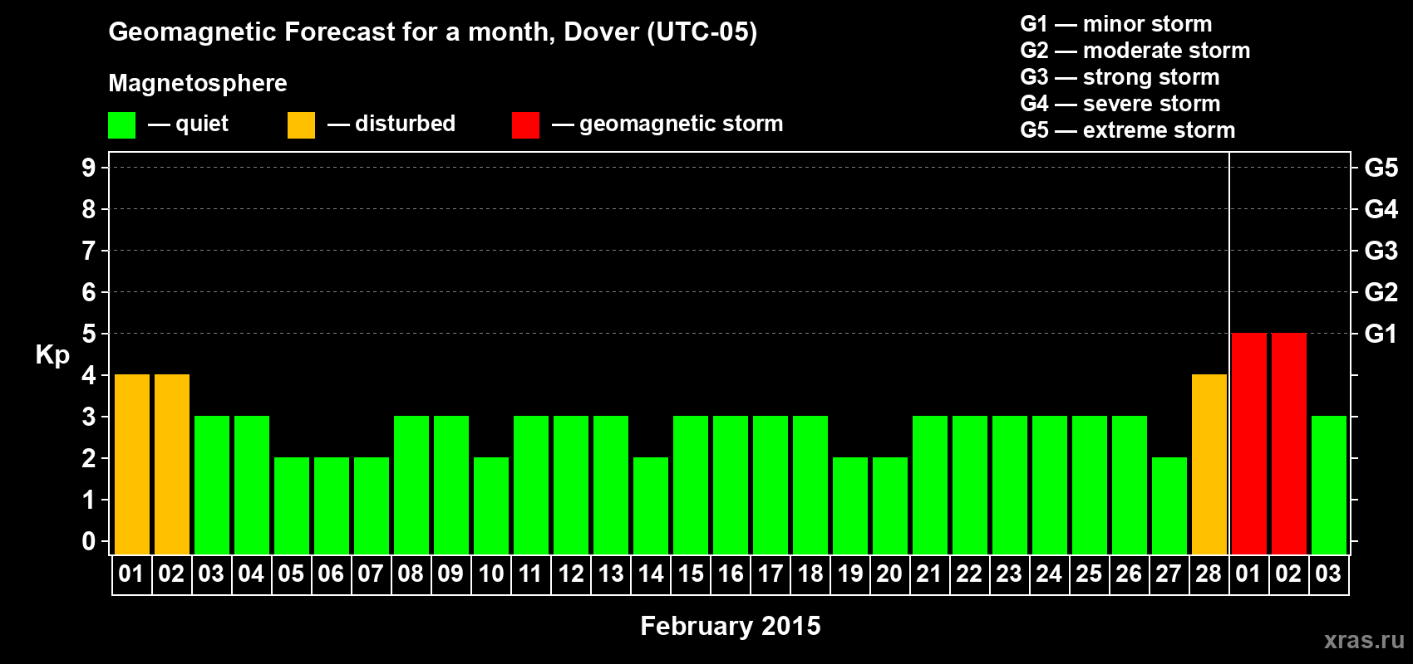This screenshot has width=1413, height=664.
Task: Click date label 25 below the chart
Action: point(1089,574)
